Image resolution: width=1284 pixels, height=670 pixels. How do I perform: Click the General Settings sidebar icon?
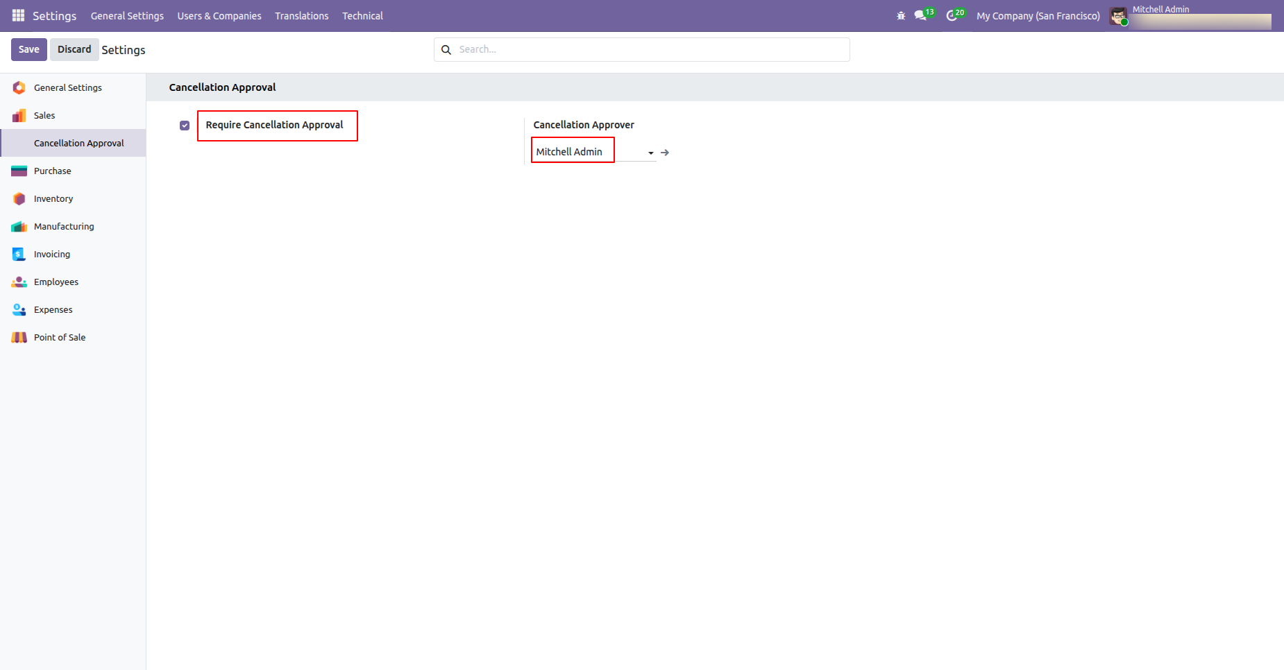pyautogui.click(x=19, y=87)
